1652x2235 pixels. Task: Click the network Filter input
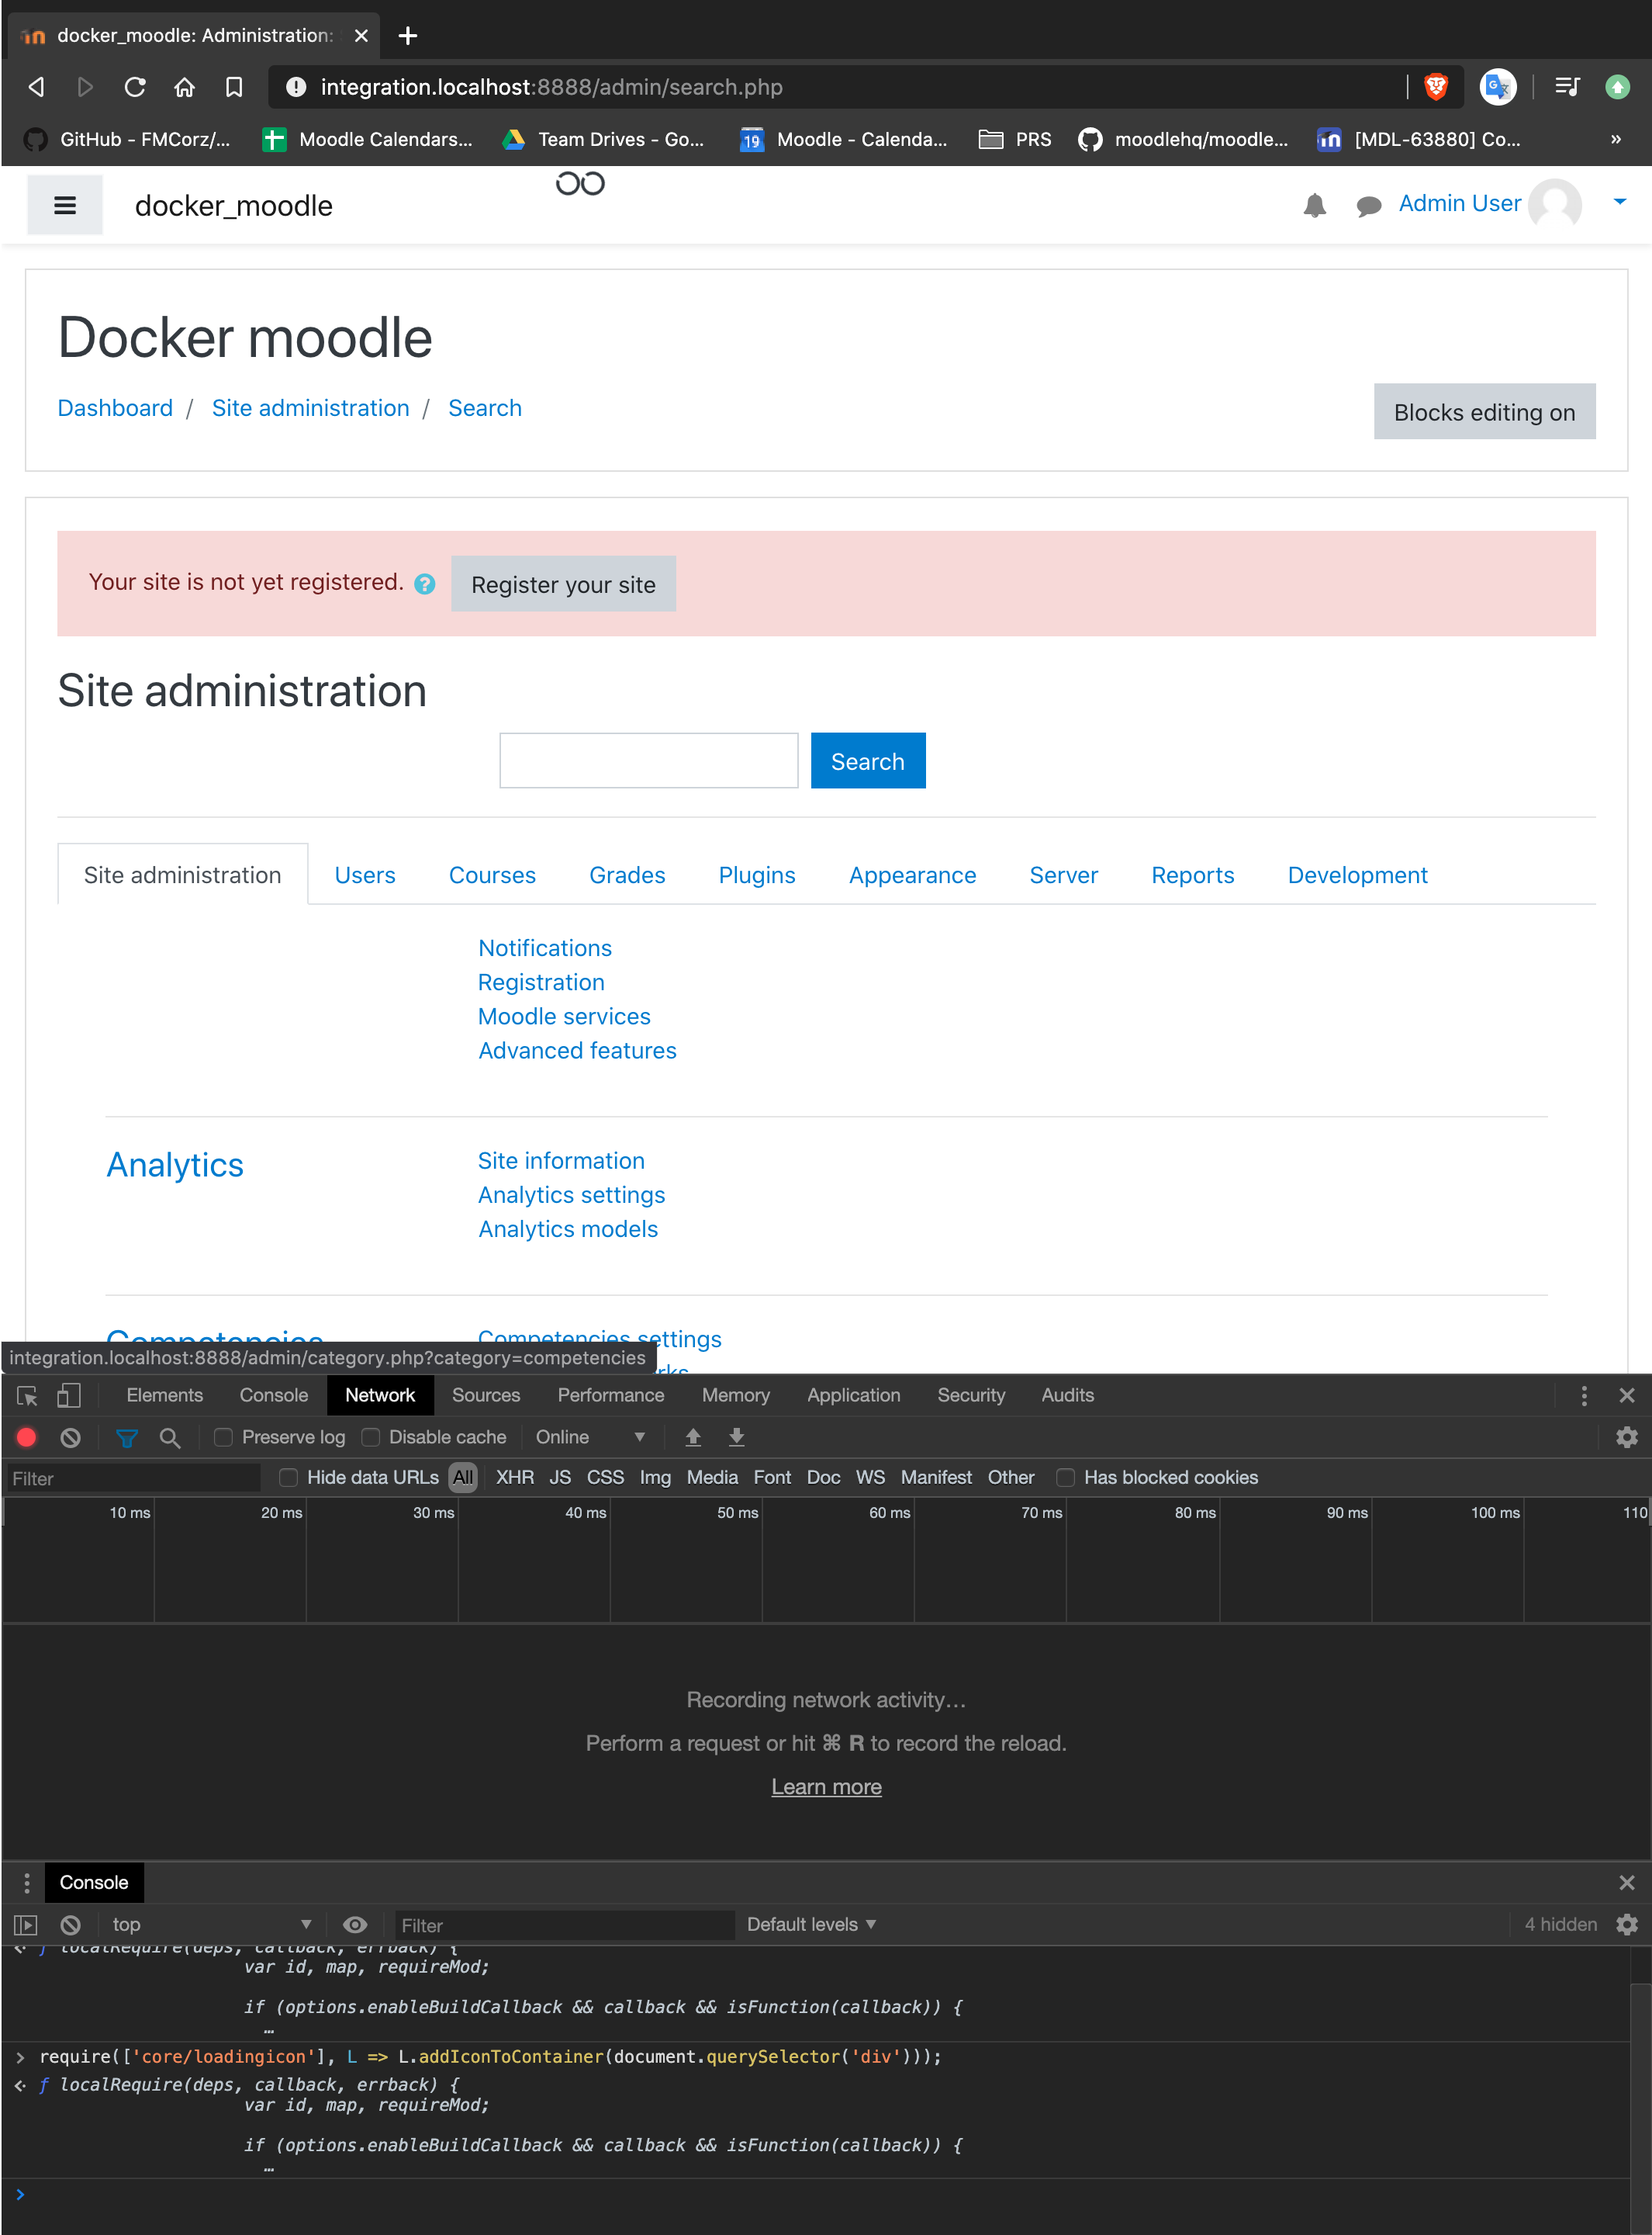(133, 1478)
